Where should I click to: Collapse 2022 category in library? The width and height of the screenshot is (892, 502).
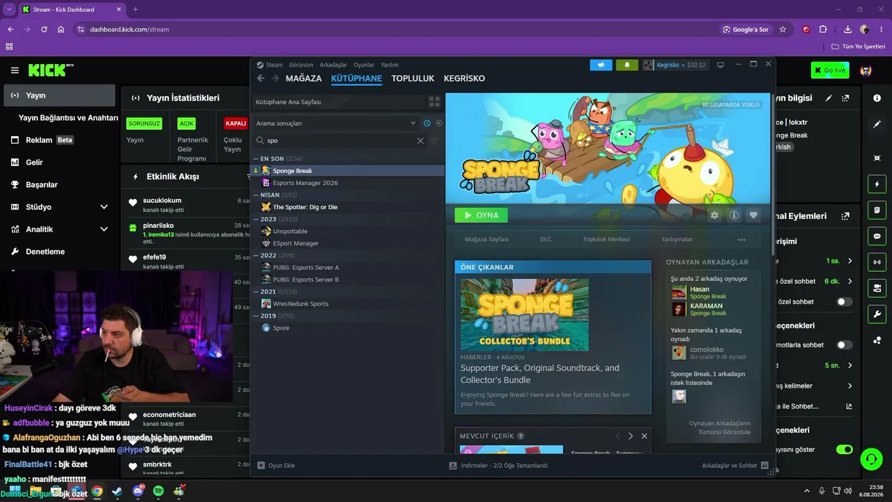point(256,255)
